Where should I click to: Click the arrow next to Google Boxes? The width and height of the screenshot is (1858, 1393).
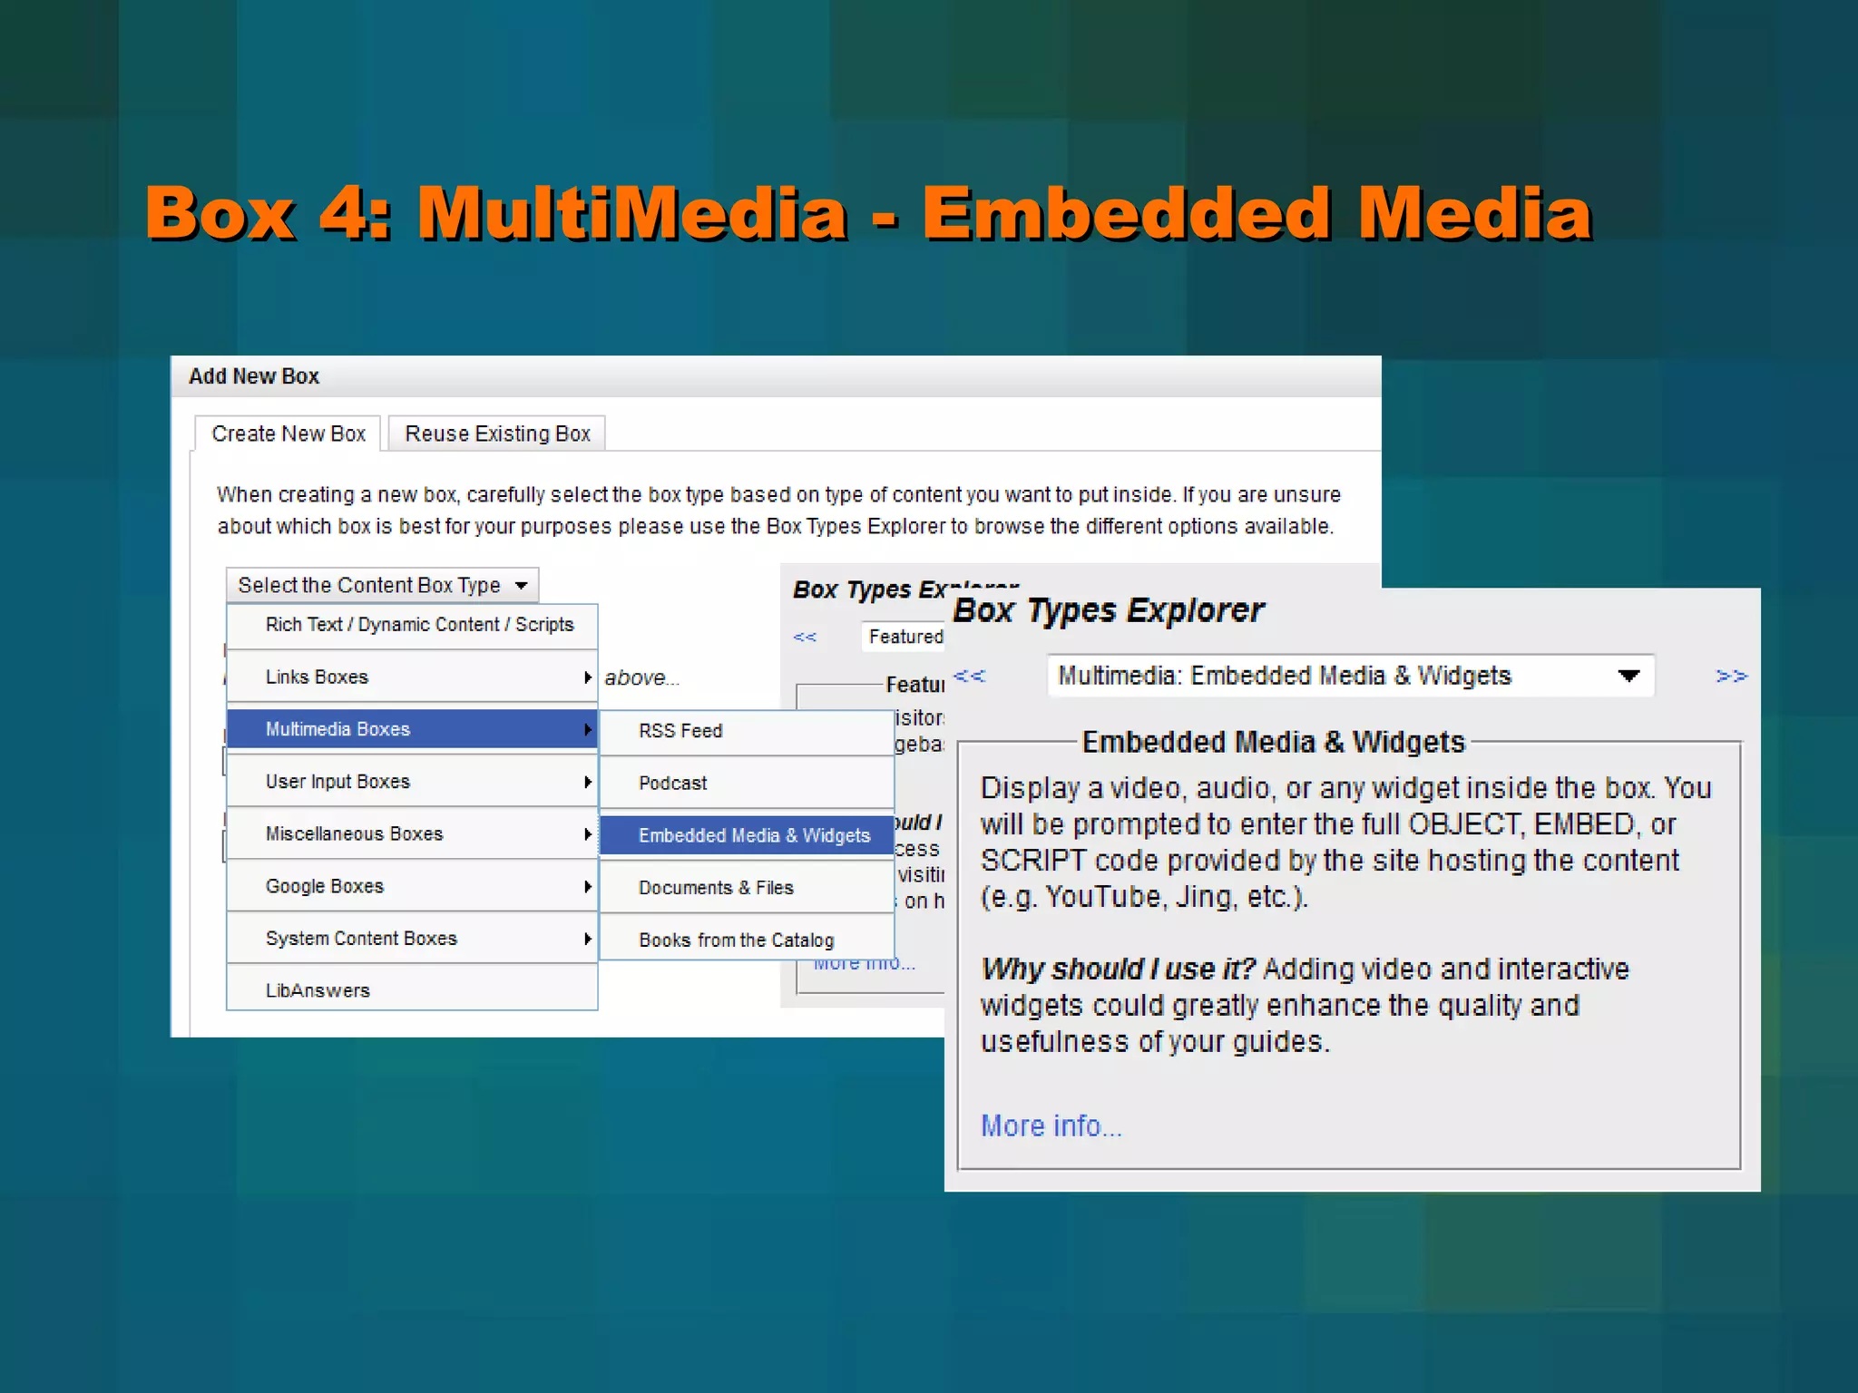[x=587, y=886]
